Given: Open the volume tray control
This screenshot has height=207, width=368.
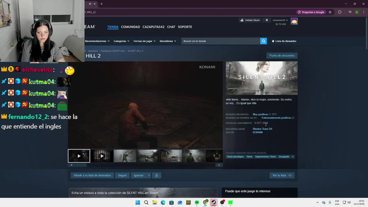Looking at the screenshot, I should [x=349, y=202].
